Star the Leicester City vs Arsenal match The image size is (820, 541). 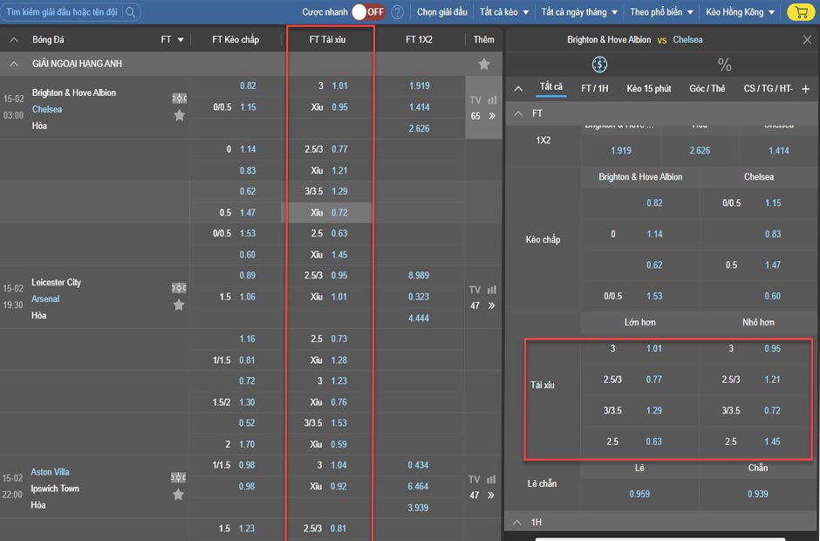179,305
